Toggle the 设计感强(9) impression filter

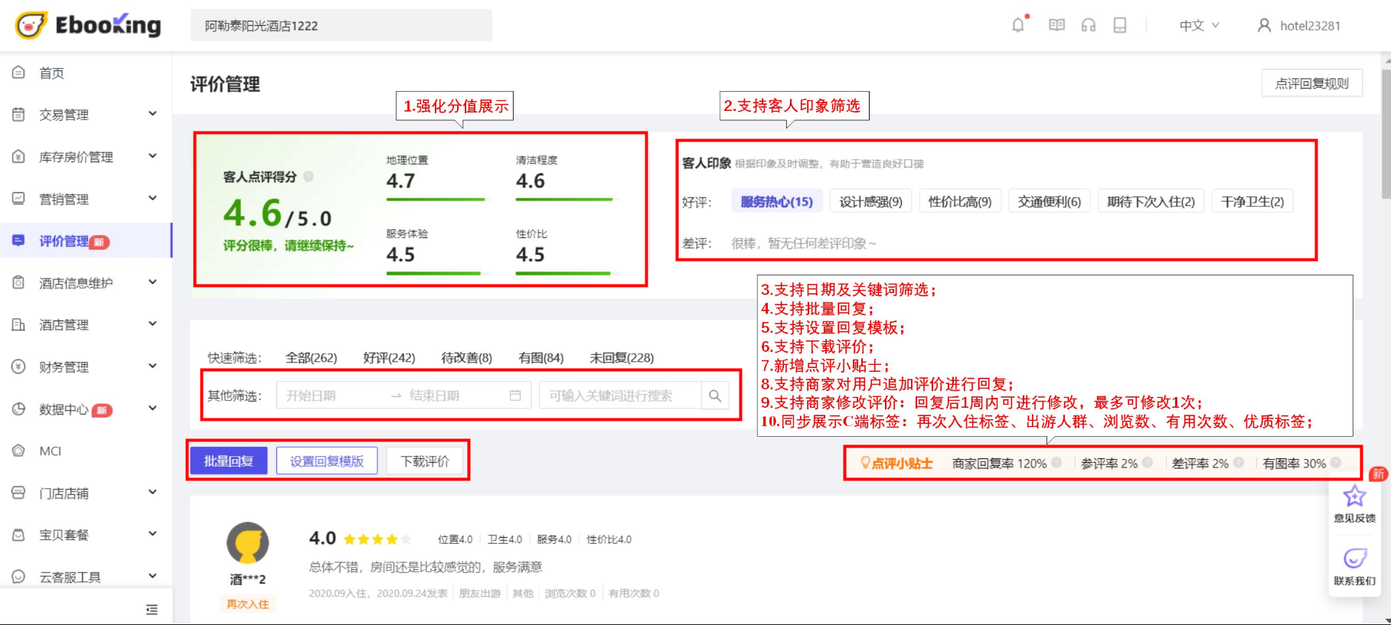870,201
